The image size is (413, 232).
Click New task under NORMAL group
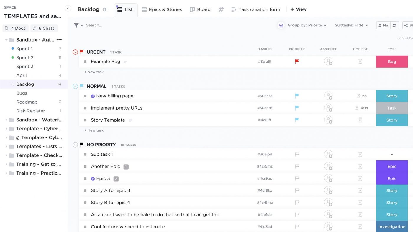(94, 130)
